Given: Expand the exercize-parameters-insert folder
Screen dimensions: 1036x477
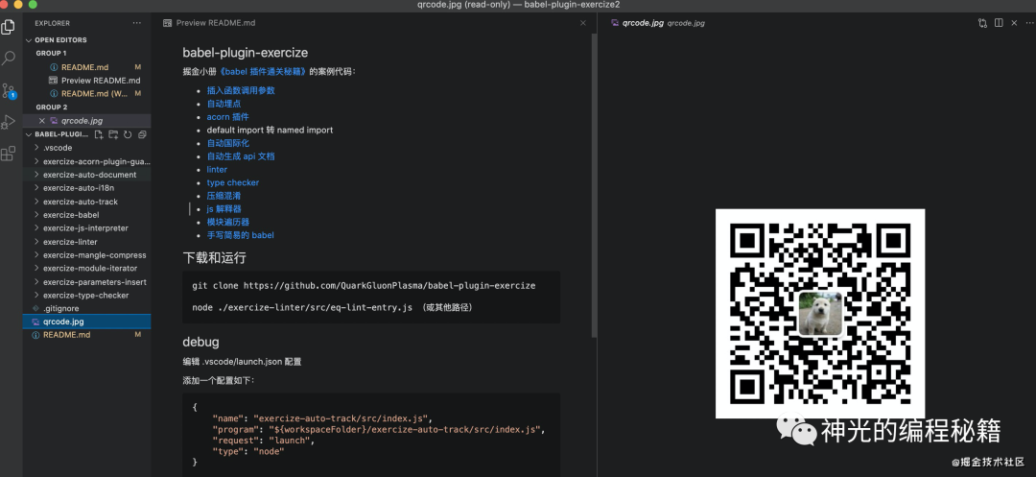Looking at the screenshot, I should (x=37, y=282).
